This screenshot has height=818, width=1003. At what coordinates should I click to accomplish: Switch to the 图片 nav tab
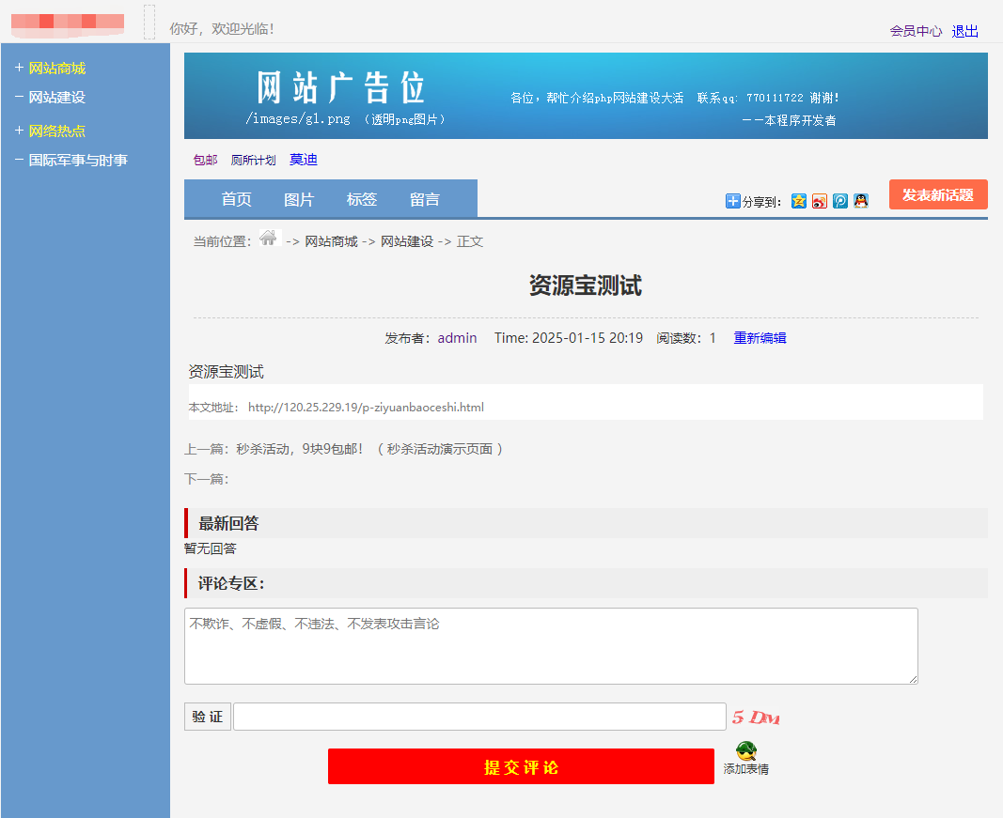tap(299, 199)
